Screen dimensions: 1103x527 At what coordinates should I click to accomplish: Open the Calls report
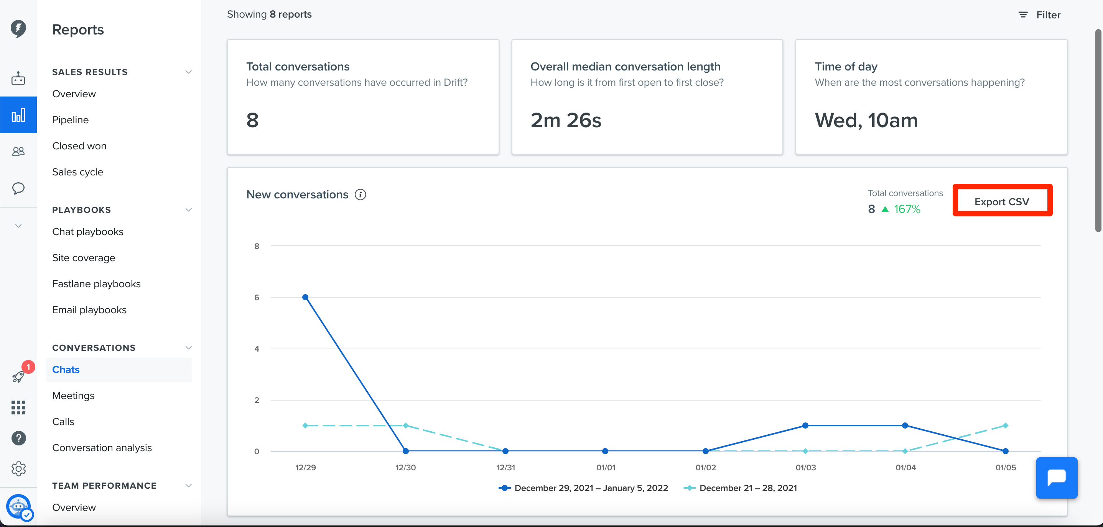63,422
